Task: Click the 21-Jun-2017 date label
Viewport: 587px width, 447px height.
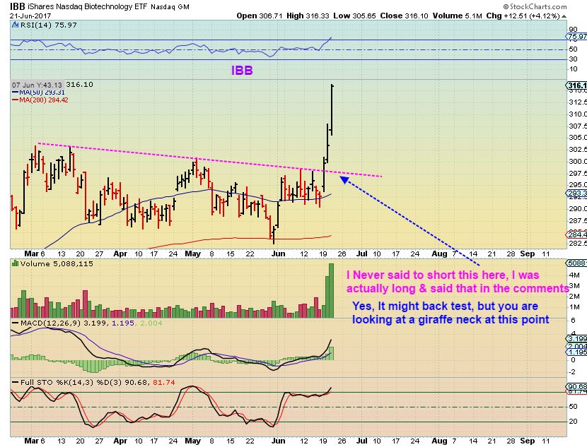Action: click(30, 16)
